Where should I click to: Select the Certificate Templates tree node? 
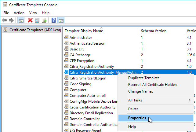point(32,30)
